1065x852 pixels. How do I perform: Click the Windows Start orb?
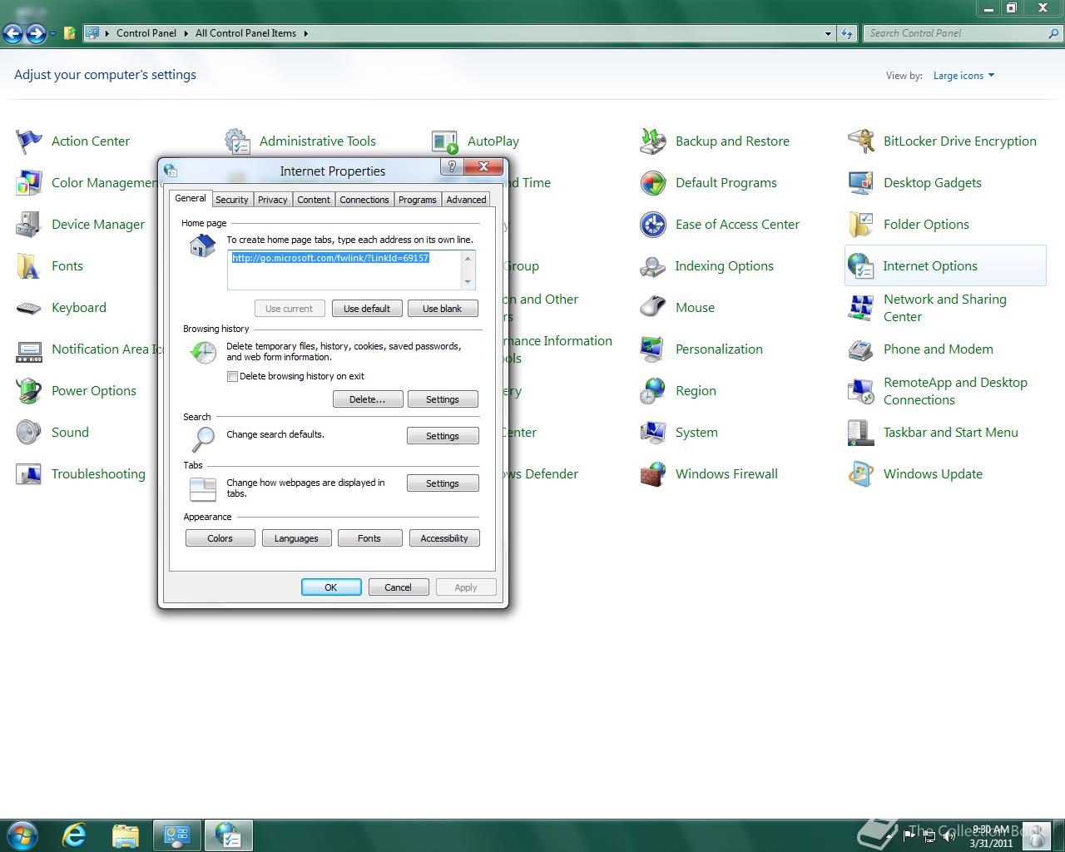pyautogui.click(x=22, y=835)
